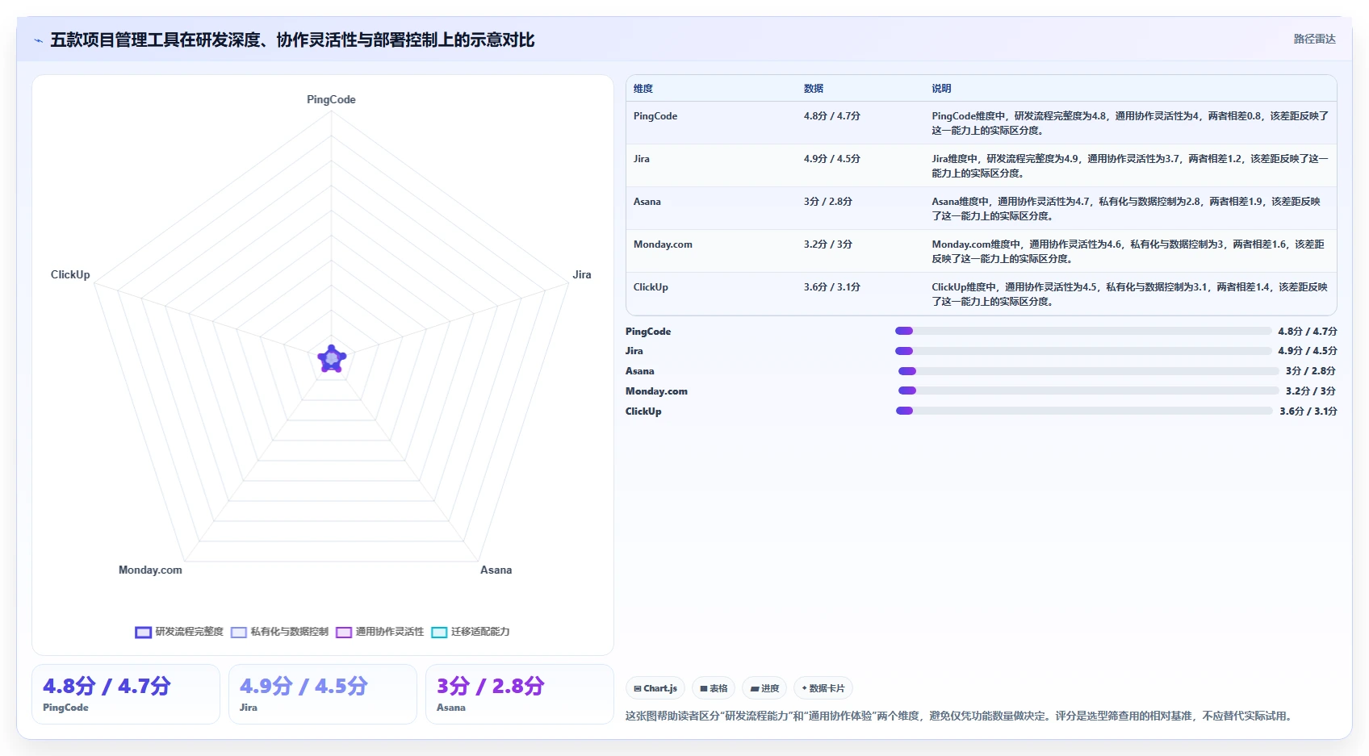Click the Jira description text in the table
The image size is (1369, 756).
click(1130, 166)
